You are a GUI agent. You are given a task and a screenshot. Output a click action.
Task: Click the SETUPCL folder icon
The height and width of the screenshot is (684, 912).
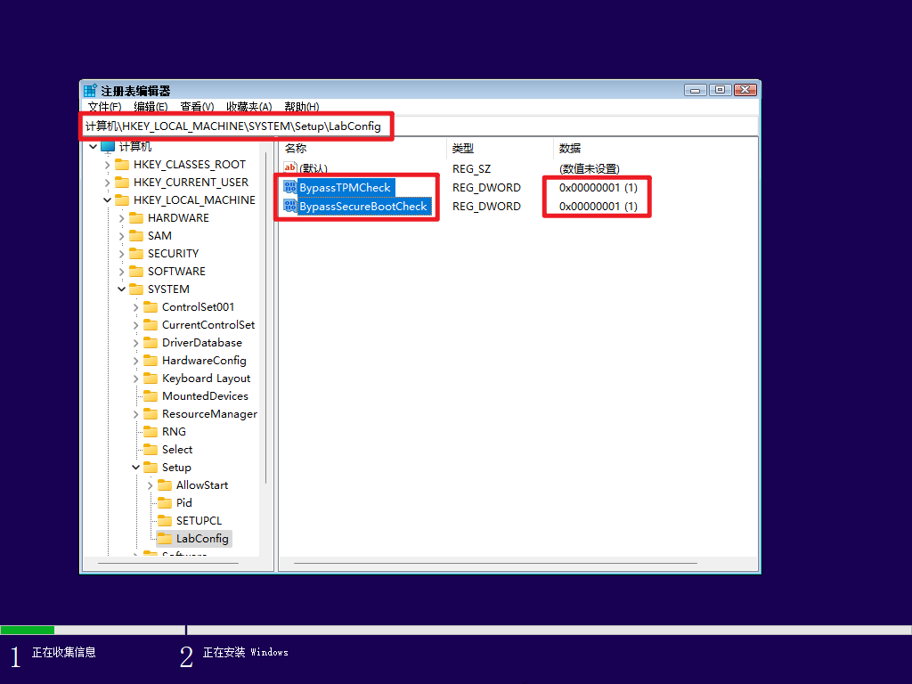pos(165,520)
